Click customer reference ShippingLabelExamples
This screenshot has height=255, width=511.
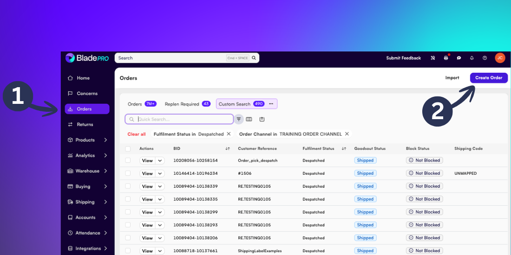(260, 251)
